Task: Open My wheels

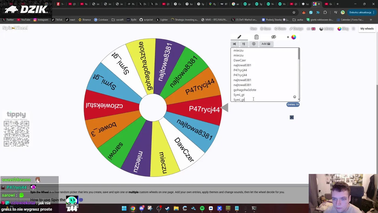Action: 367,29
